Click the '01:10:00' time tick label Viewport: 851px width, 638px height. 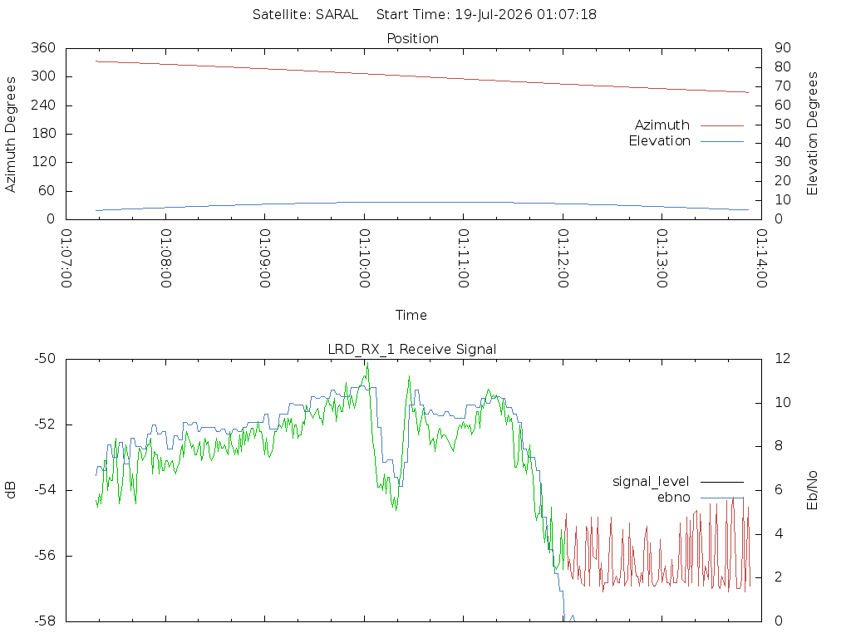[365, 258]
